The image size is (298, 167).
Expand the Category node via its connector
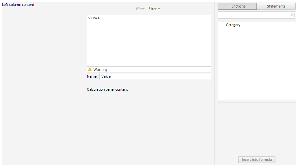(222, 25)
